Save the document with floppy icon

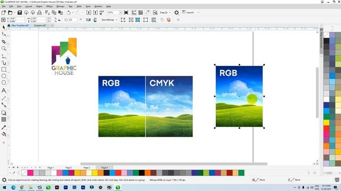(20, 13)
